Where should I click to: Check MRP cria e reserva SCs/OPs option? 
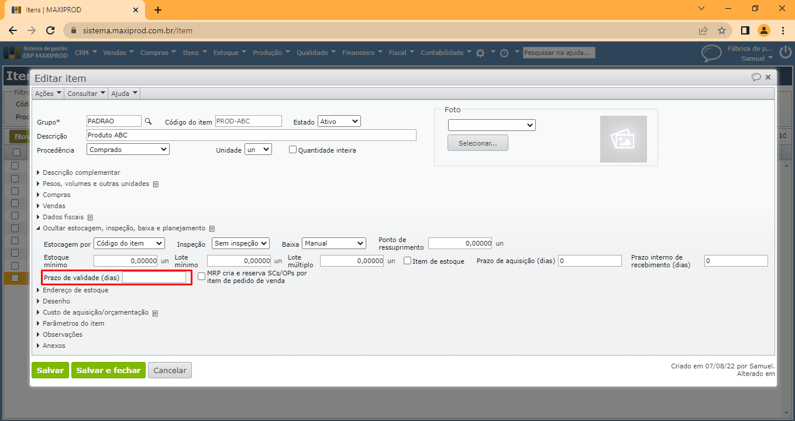tap(202, 276)
